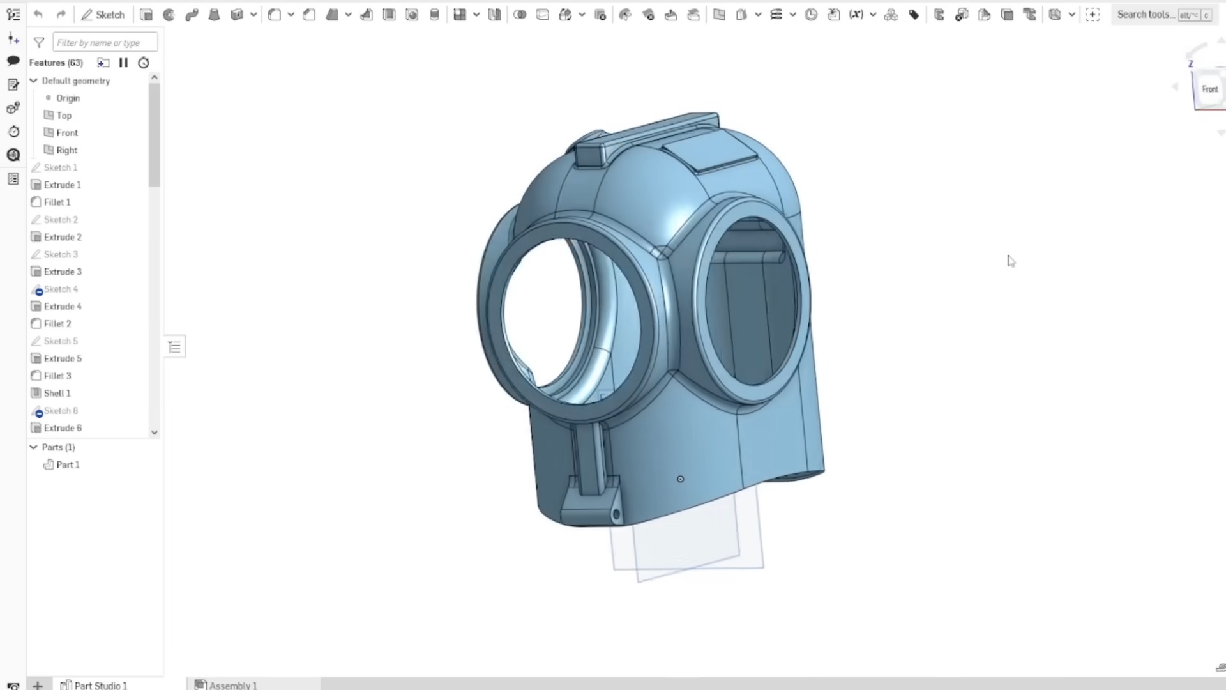Select Shell 1 in the feature list

coord(57,393)
